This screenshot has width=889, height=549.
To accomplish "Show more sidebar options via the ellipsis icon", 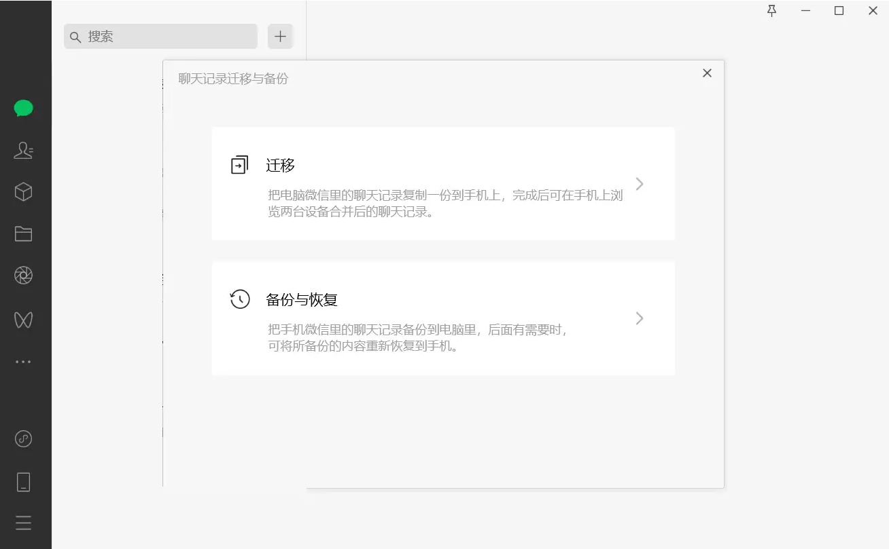I will pos(23,360).
